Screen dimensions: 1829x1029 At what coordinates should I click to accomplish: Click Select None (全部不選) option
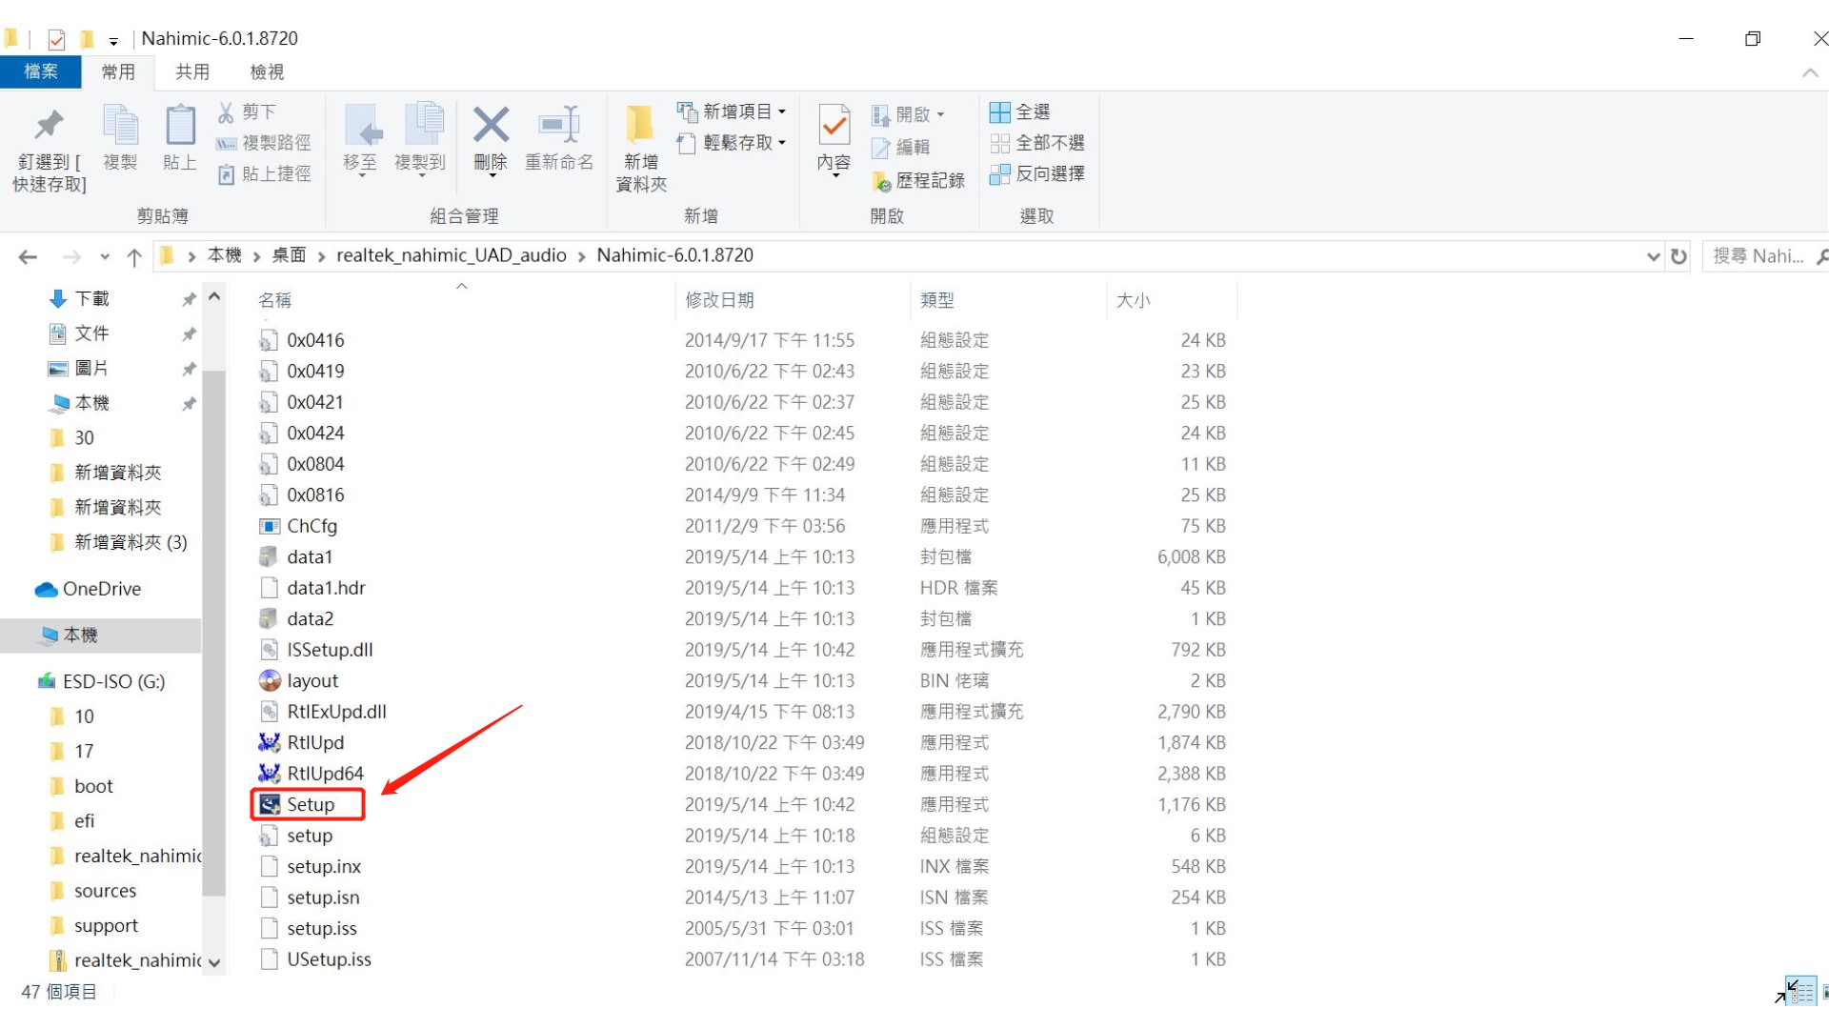pyautogui.click(x=1038, y=143)
